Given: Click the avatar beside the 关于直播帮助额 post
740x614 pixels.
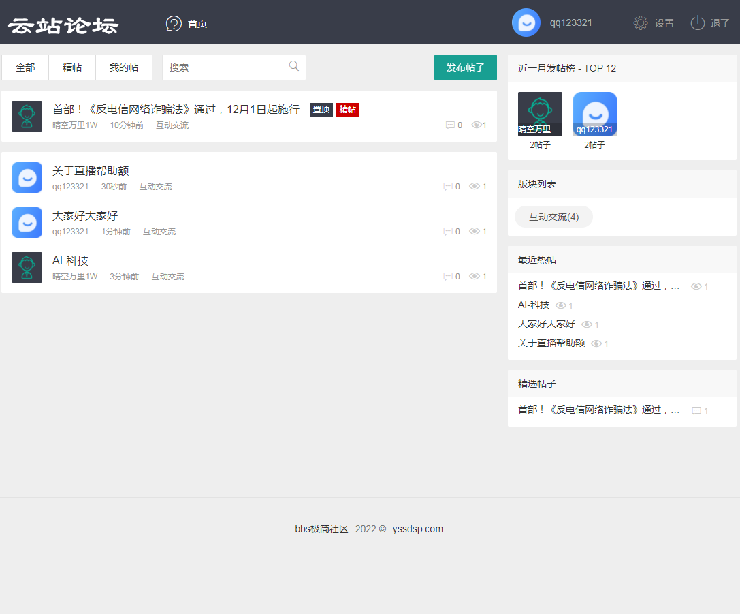Looking at the screenshot, I should [27, 177].
